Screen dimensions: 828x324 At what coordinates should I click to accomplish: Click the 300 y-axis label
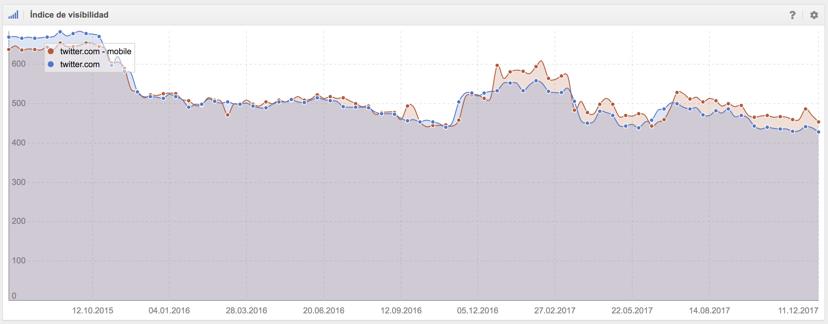coord(19,182)
